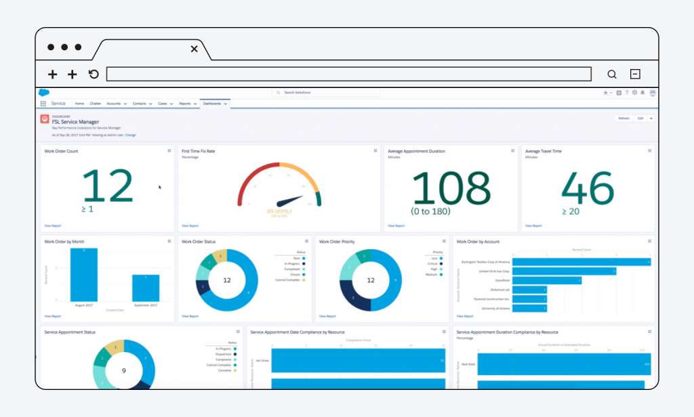
Task: Expand the Accounts tab dropdown chevron
Action: point(125,104)
